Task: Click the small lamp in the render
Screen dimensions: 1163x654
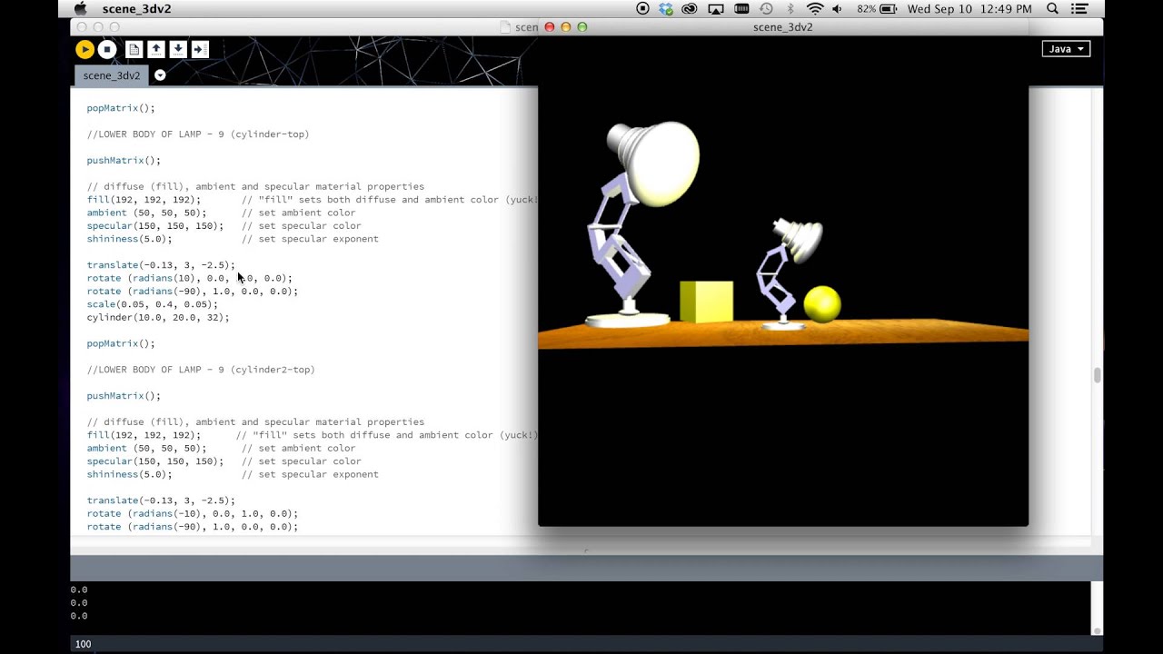Action: 789,272
